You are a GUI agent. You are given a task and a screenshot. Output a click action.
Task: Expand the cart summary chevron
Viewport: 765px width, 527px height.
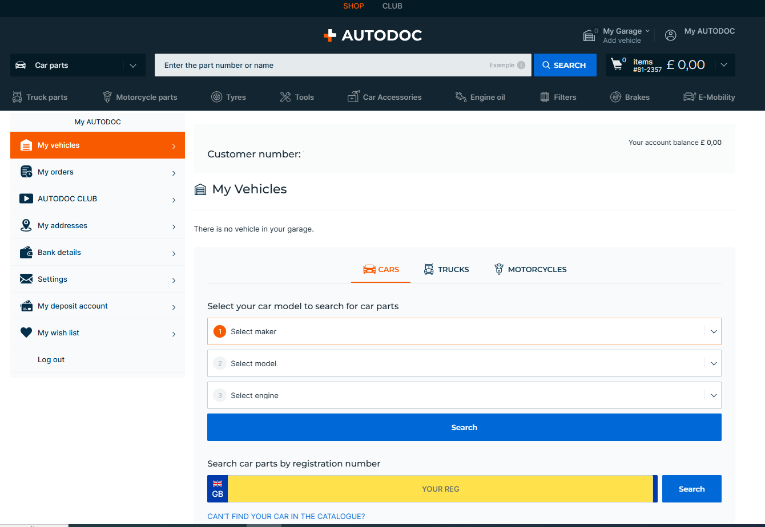724,65
